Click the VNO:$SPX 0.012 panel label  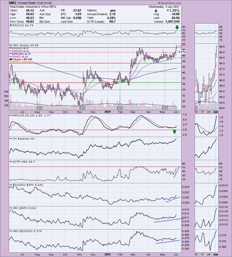click(x=24, y=208)
